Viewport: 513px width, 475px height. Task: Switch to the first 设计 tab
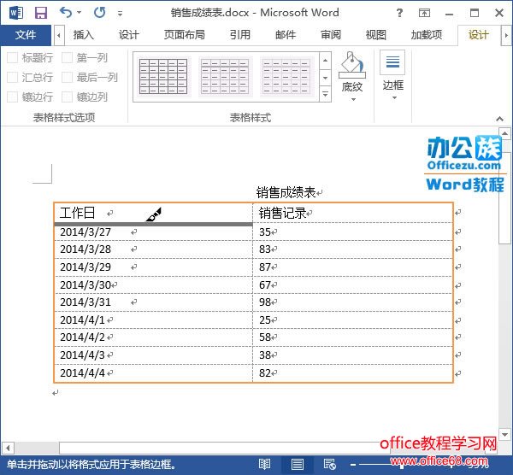tap(128, 35)
